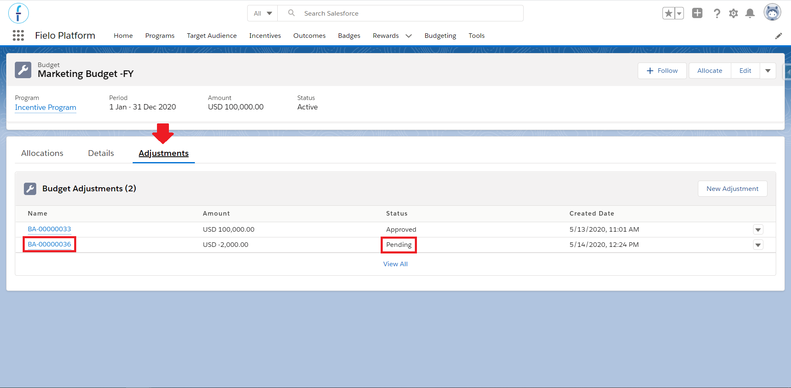Click the New Adjustment button
791x388 pixels.
(732, 188)
